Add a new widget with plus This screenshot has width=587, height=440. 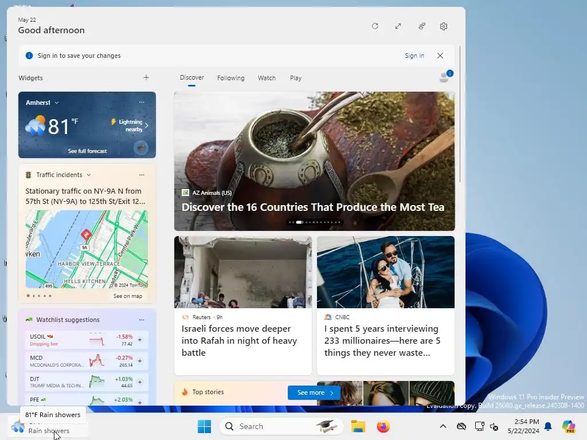[x=146, y=77]
